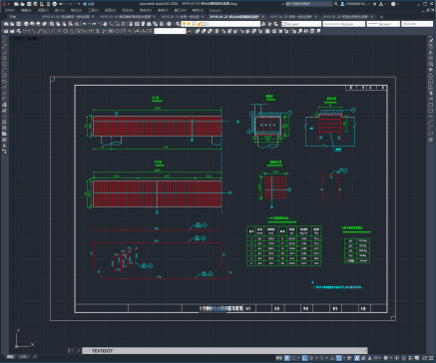This screenshot has width=436, height=363.
Task: Open the 格式(O) menu
Action: (76, 10)
